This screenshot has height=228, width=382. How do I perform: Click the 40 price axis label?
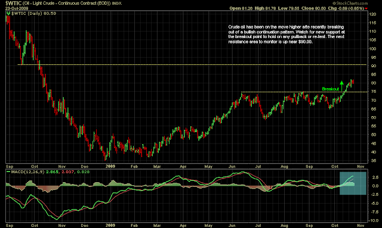[x=374, y=152]
